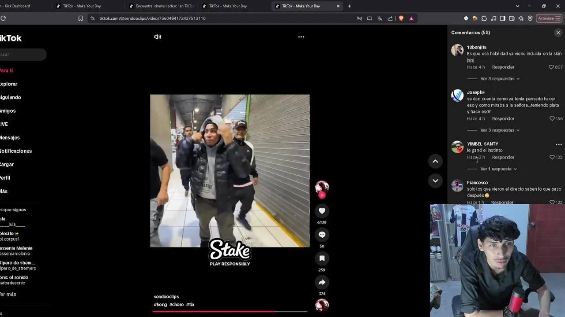Open the LIVE section
The width and height of the screenshot is (565, 317).
[x=4, y=124]
